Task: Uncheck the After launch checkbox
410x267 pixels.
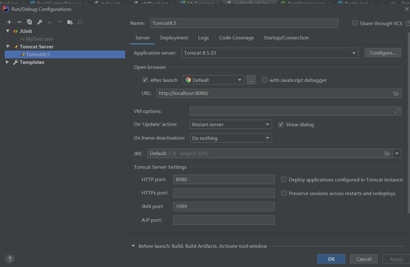Action: (145, 80)
